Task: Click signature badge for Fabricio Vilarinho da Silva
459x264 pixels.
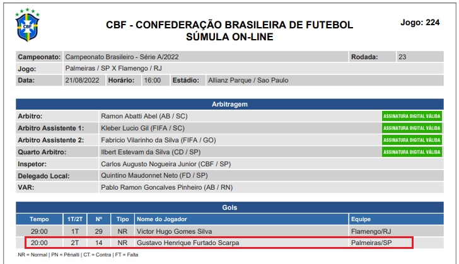Action: pyautogui.click(x=412, y=141)
